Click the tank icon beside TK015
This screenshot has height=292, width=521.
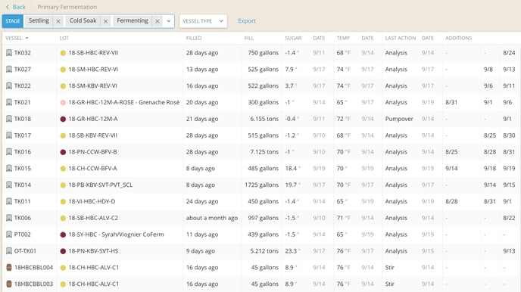tap(9, 169)
